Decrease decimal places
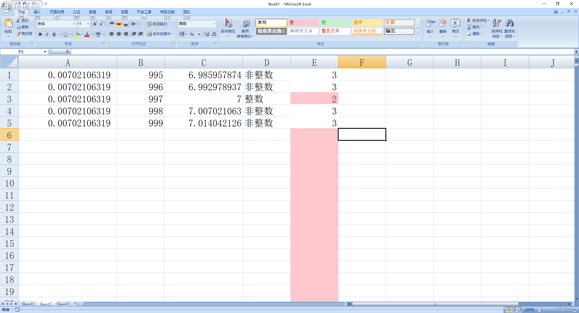Screen dimensions: 579x313 [214, 34]
